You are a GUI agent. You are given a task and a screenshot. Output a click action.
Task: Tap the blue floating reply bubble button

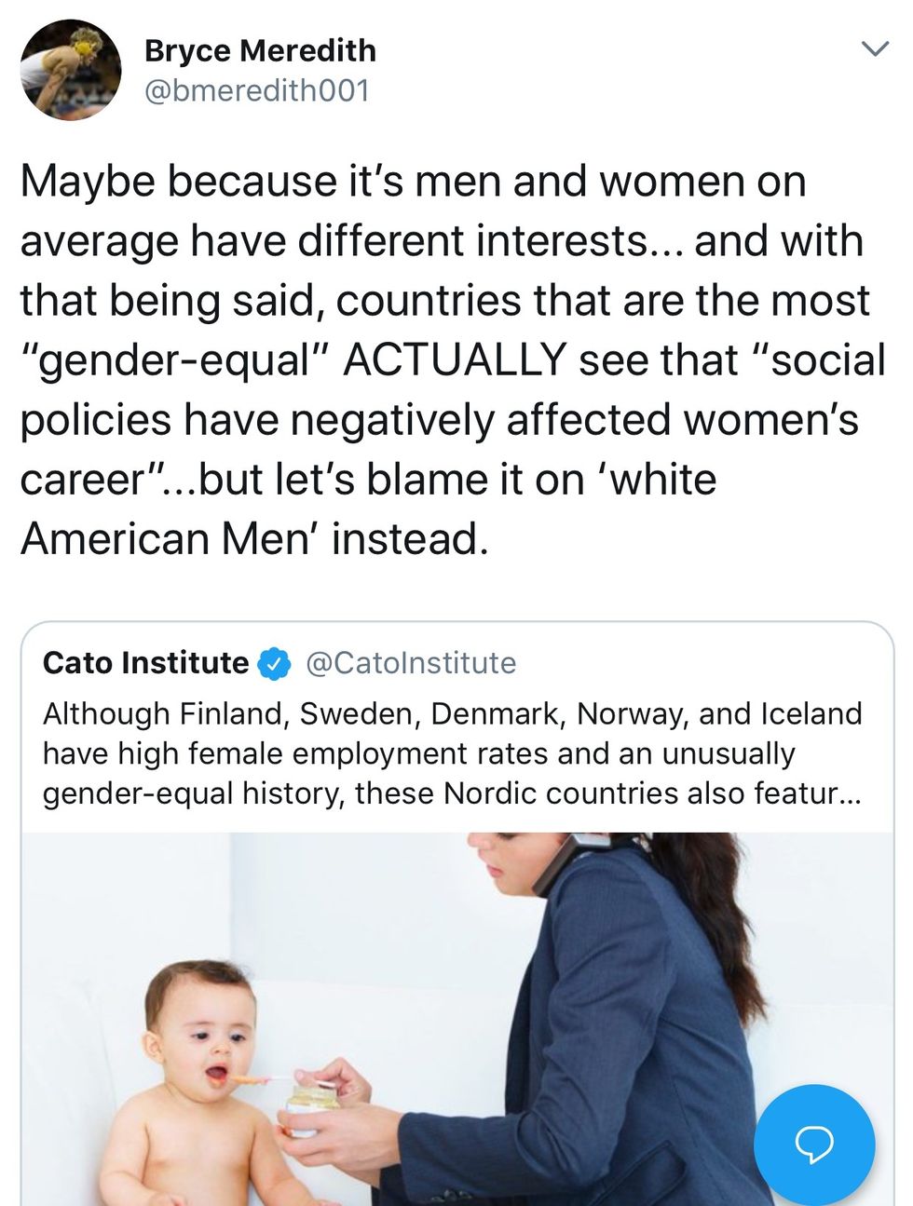click(814, 1145)
